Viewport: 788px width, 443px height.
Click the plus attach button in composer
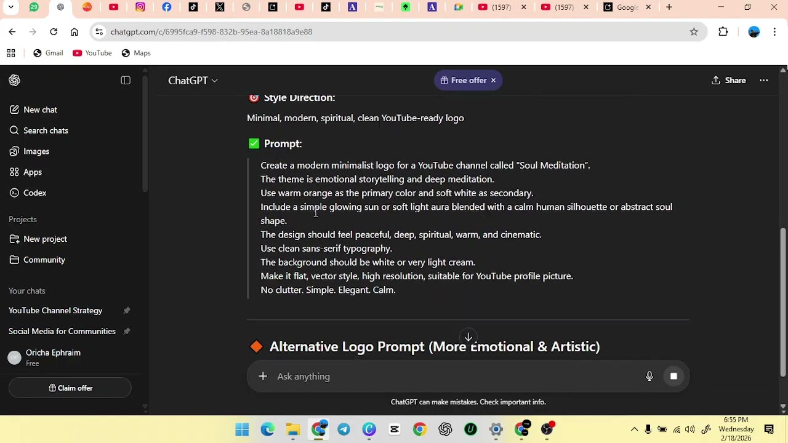(x=263, y=376)
